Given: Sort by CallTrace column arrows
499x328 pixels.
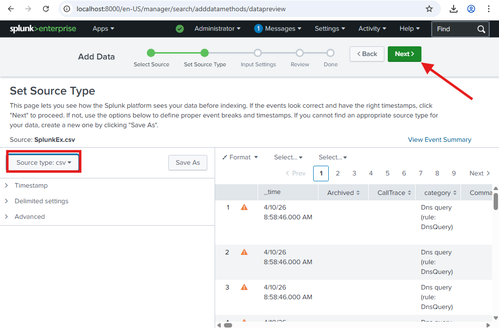Looking at the screenshot, I should (409, 193).
